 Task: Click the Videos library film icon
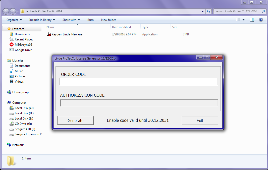tap(12, 82)
